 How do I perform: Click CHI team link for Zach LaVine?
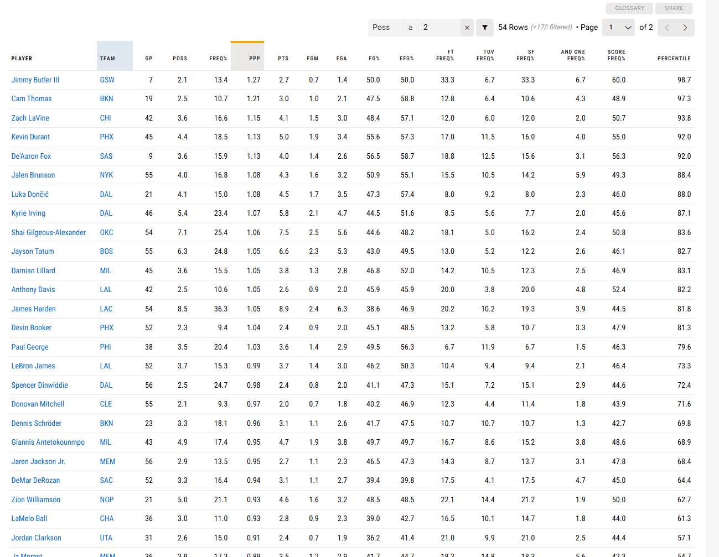coord(106,118)
